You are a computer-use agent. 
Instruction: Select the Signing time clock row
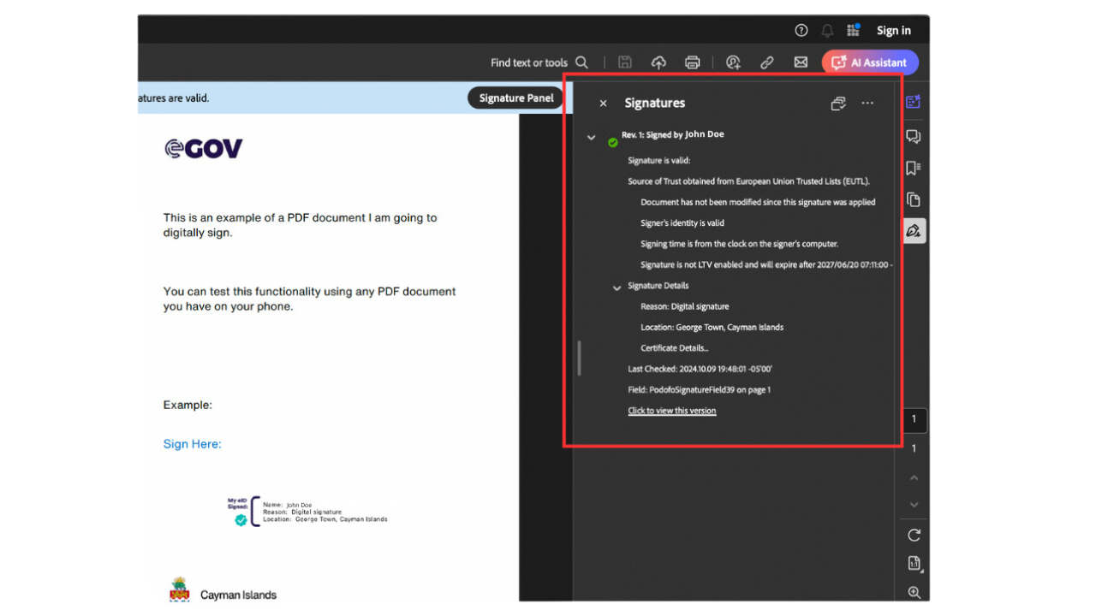(740, 244)
